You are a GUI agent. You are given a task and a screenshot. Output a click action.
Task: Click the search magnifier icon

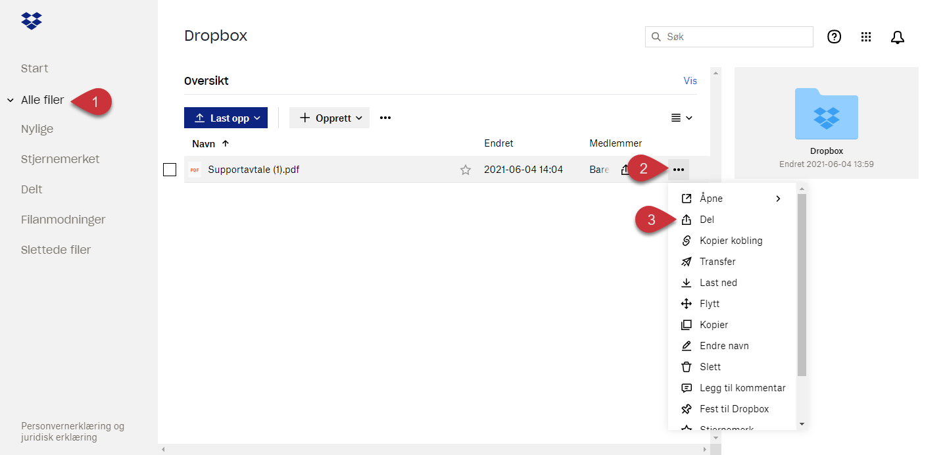tap(656, 37)
